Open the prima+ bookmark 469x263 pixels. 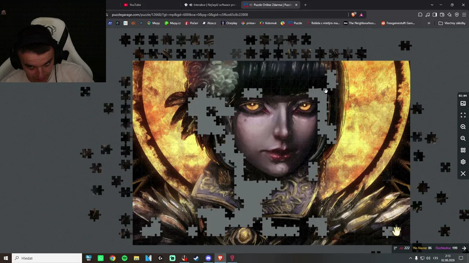(x=249, y=23)
